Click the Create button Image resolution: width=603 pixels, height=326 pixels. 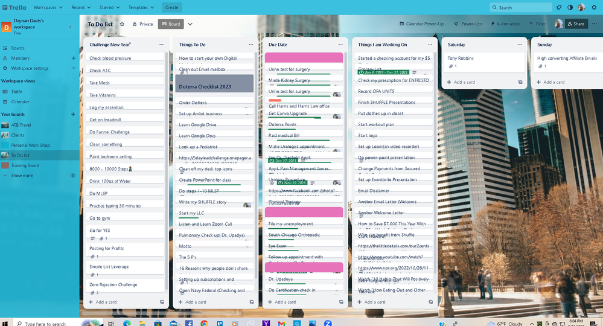pyautogui.click(x=171, y=7)
